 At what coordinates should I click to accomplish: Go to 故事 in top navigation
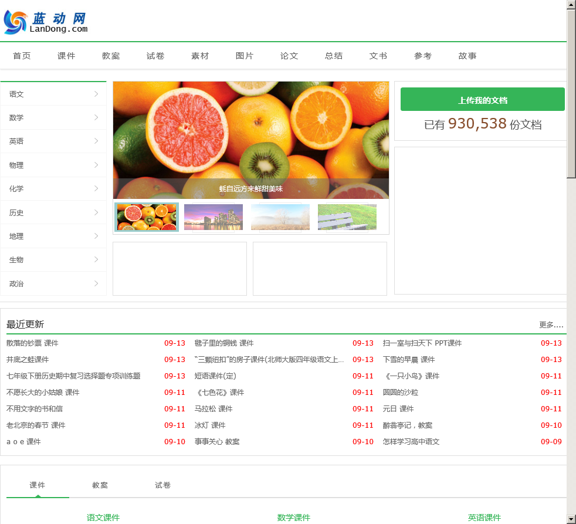coord(467,56)
